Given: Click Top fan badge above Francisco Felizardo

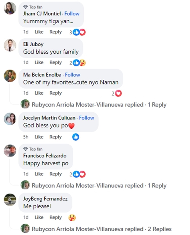Looking at the screenshot, I should (25, 149).
